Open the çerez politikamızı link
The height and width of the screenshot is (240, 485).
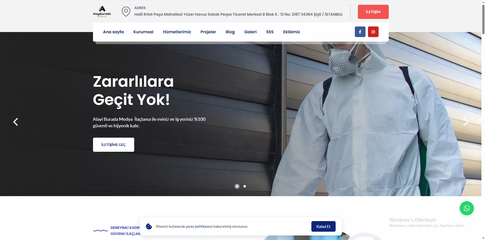pyautogui.click(x=199, y=226)
